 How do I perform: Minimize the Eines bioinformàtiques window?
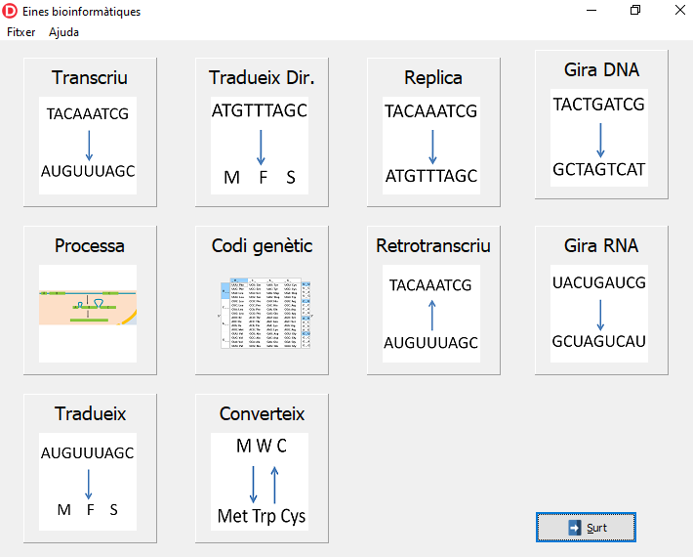(591, 11)
